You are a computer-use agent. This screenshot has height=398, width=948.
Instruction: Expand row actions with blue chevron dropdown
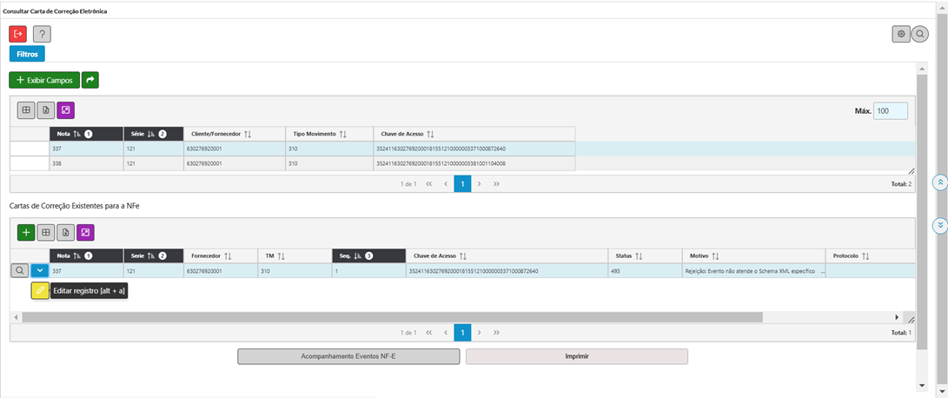click(40, 270)
